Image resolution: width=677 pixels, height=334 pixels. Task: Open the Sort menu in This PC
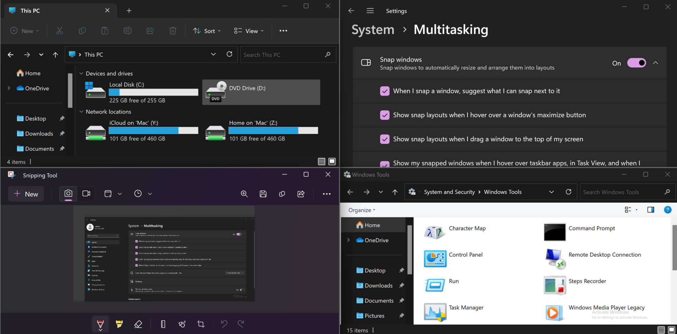[x=207, y=31]
